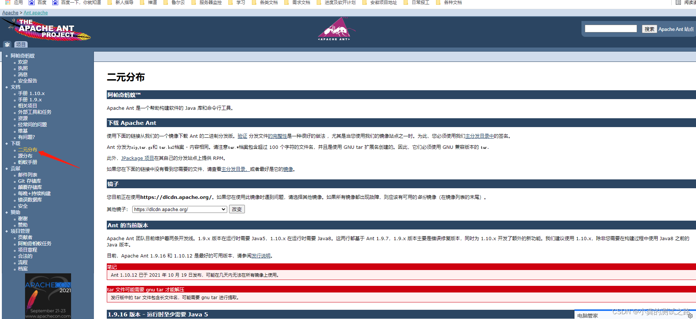696x319 pixels.
Task: Open the 学习 bookmark folder
Action: (237, 2)
